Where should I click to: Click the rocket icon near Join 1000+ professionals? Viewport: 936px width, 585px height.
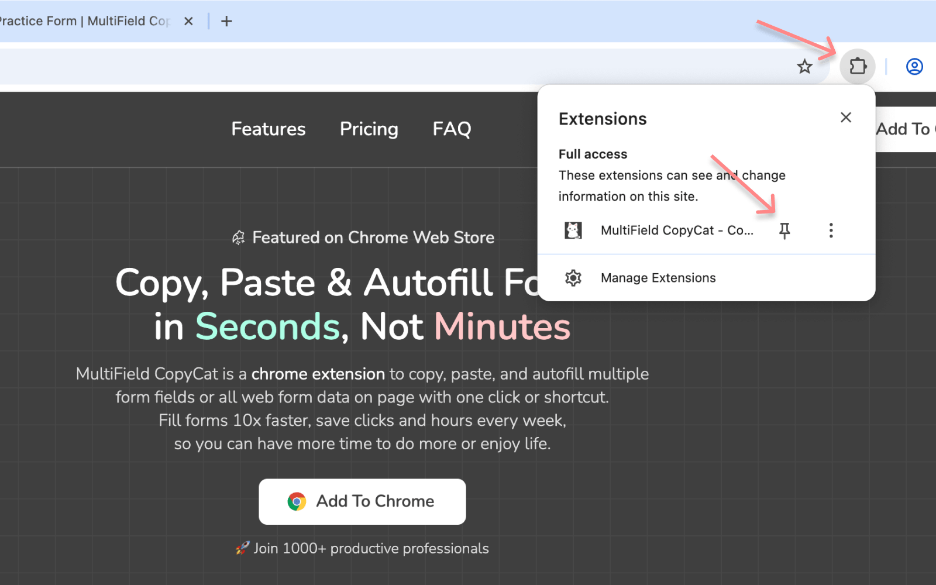[242, 548]
